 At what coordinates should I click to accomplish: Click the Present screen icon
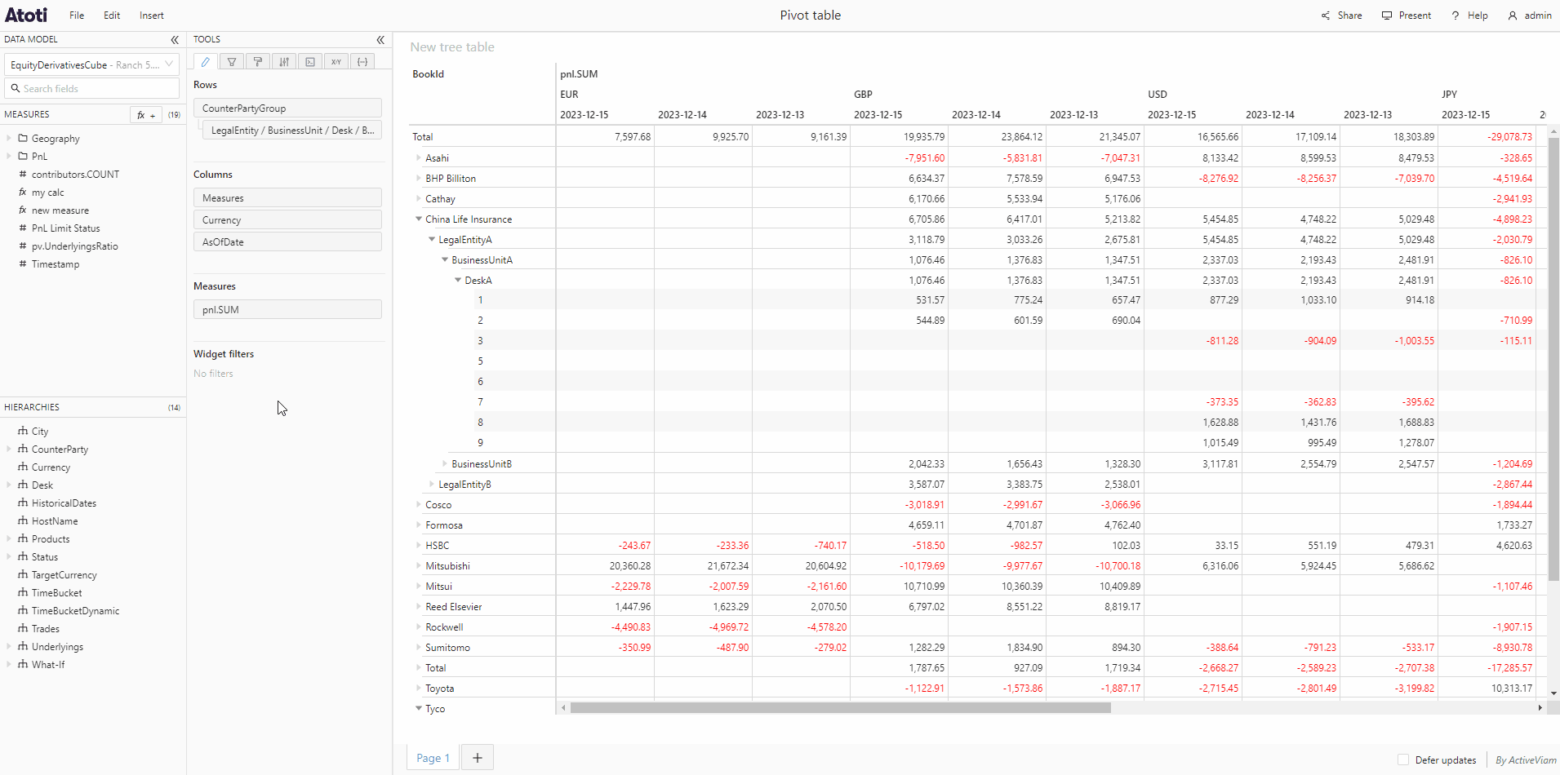pyautogui.click(x=1387, y=15)
